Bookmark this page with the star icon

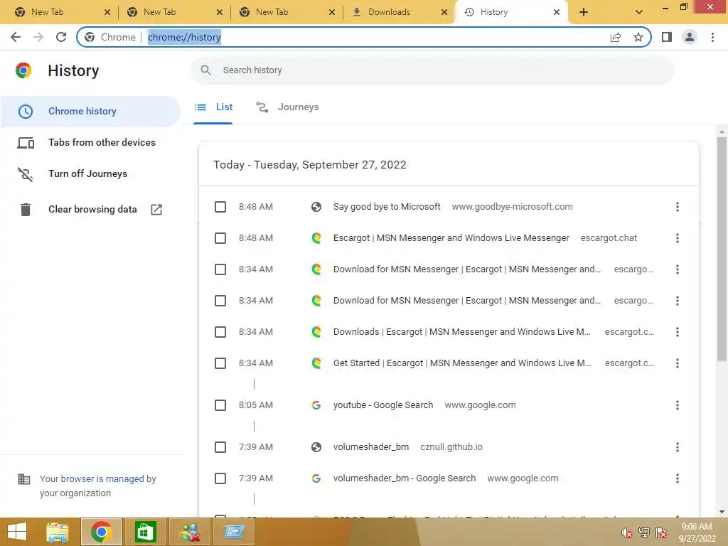pyautogui.click(x=638, y=37)
